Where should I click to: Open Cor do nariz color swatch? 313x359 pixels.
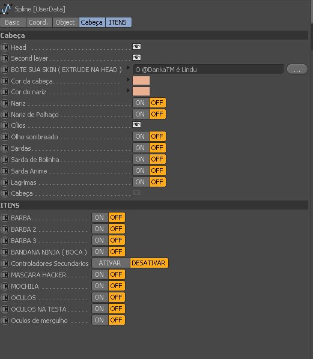click(x=141, y=91)
